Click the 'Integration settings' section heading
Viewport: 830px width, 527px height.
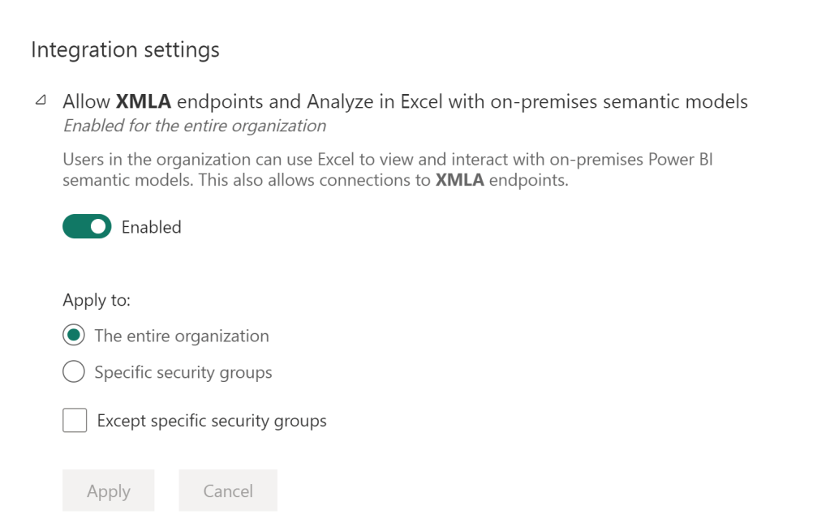pyautogui.click(x=125, y=49)
